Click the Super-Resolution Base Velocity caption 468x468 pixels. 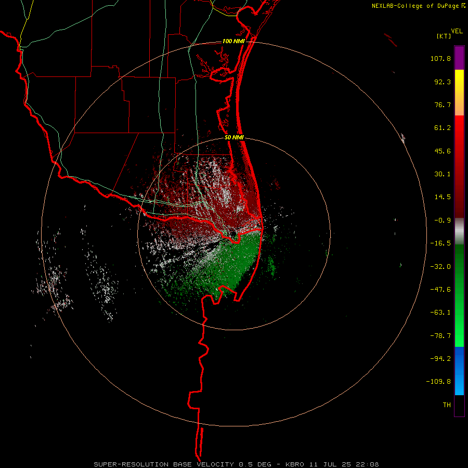tap(236, 464)
